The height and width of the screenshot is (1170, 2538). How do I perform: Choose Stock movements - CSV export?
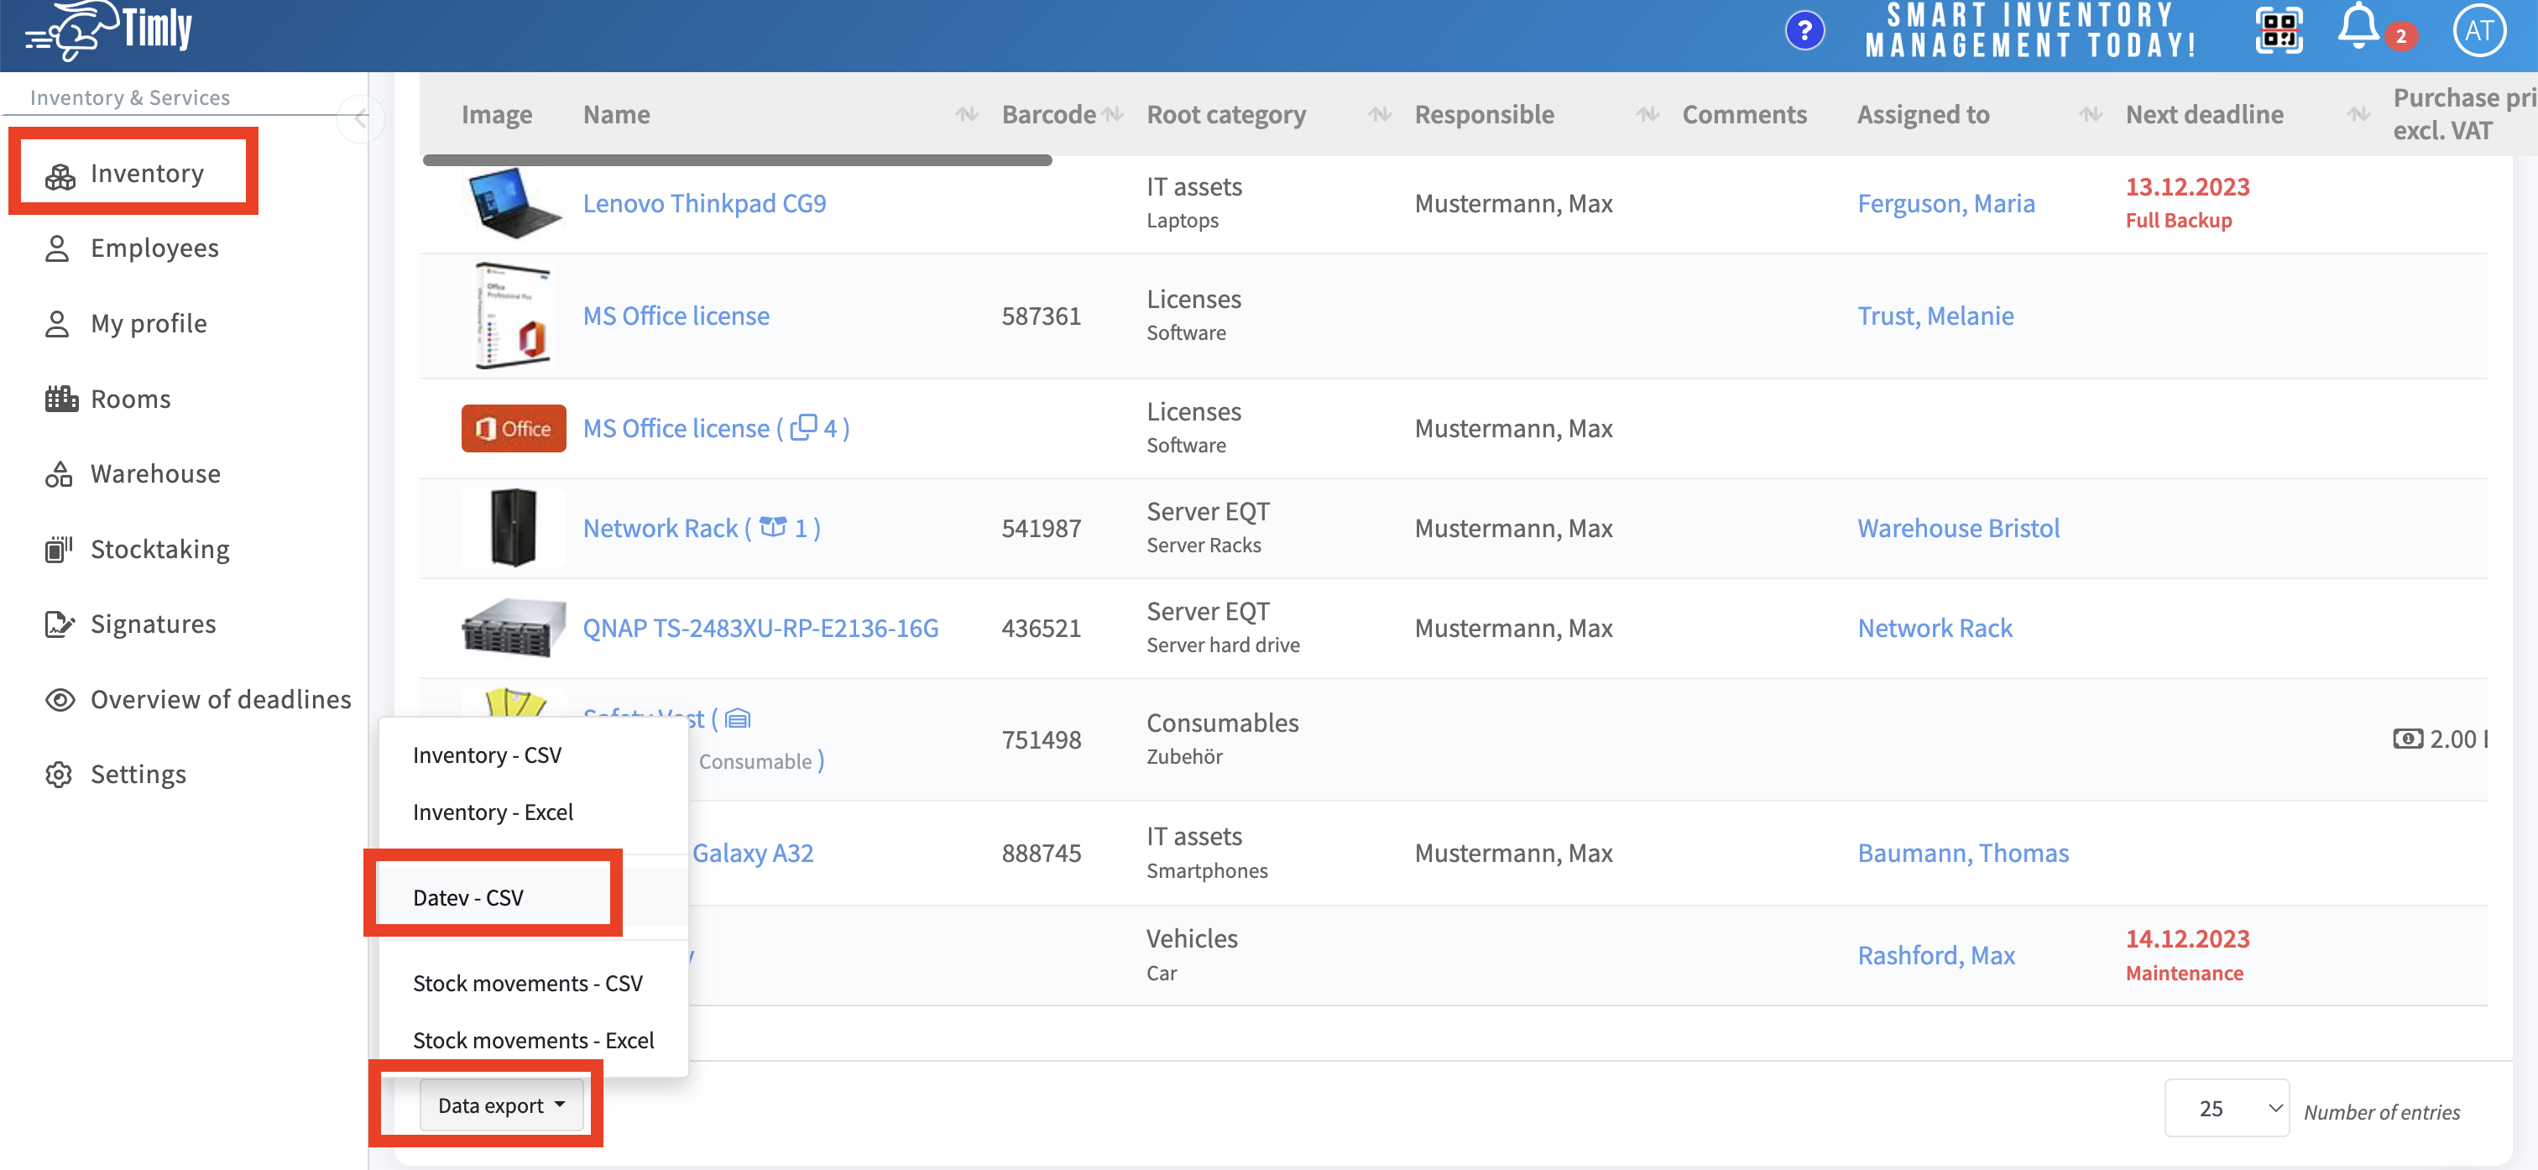click(527, 983)
